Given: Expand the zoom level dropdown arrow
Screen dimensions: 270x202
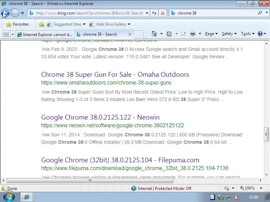Looking at the screenshot, I should click(261, 188).
